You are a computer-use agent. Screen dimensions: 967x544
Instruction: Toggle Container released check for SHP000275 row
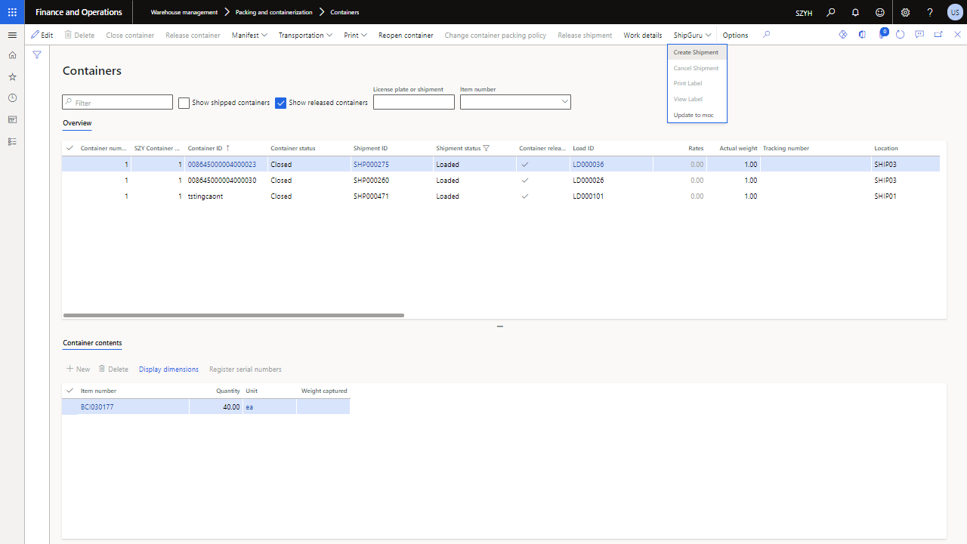click(x=525, y=164)
